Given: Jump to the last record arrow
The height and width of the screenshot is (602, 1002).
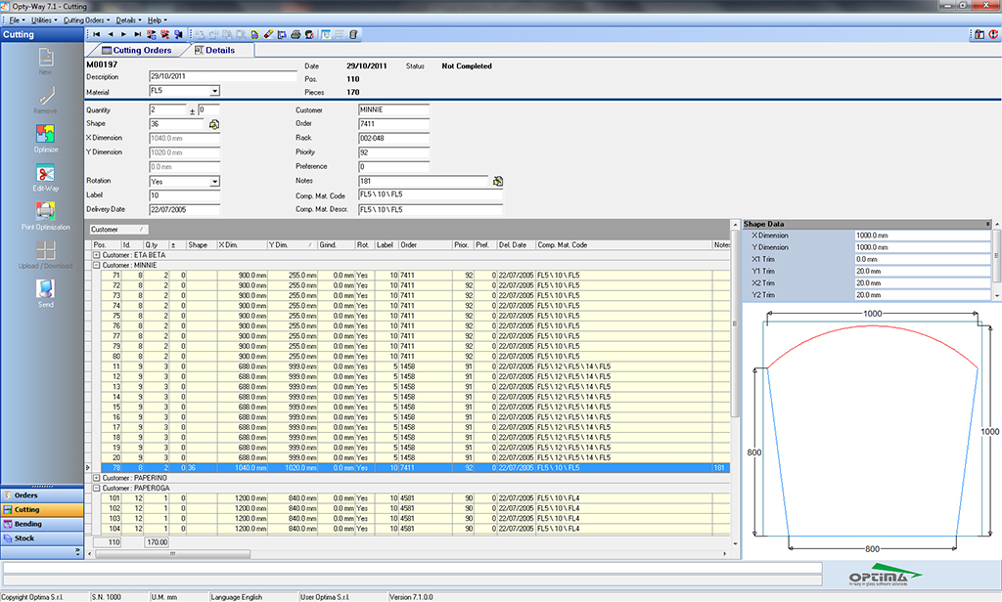Looking at the screenshot, I should tap(137, 34).
